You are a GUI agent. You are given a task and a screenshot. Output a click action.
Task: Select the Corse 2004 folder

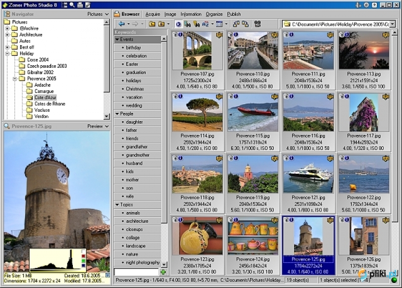(38, 60)
